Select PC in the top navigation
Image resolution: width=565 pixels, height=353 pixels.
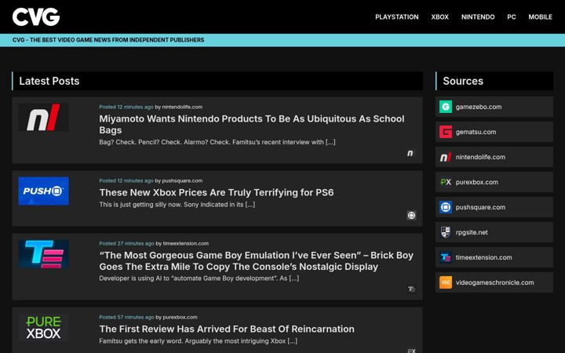512,17
